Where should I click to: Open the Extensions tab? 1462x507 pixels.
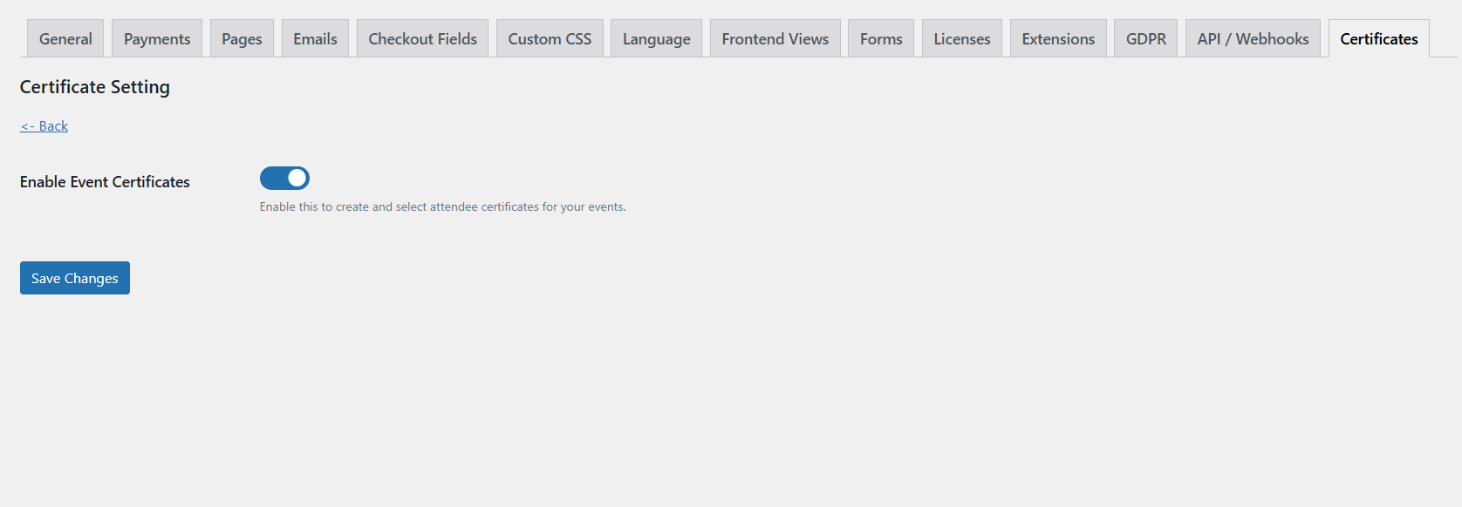click(1058, 39)
